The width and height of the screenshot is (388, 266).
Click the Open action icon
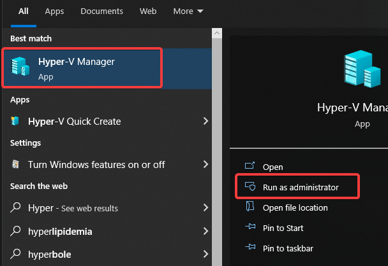pyautogui.click(x=250, y=165)
